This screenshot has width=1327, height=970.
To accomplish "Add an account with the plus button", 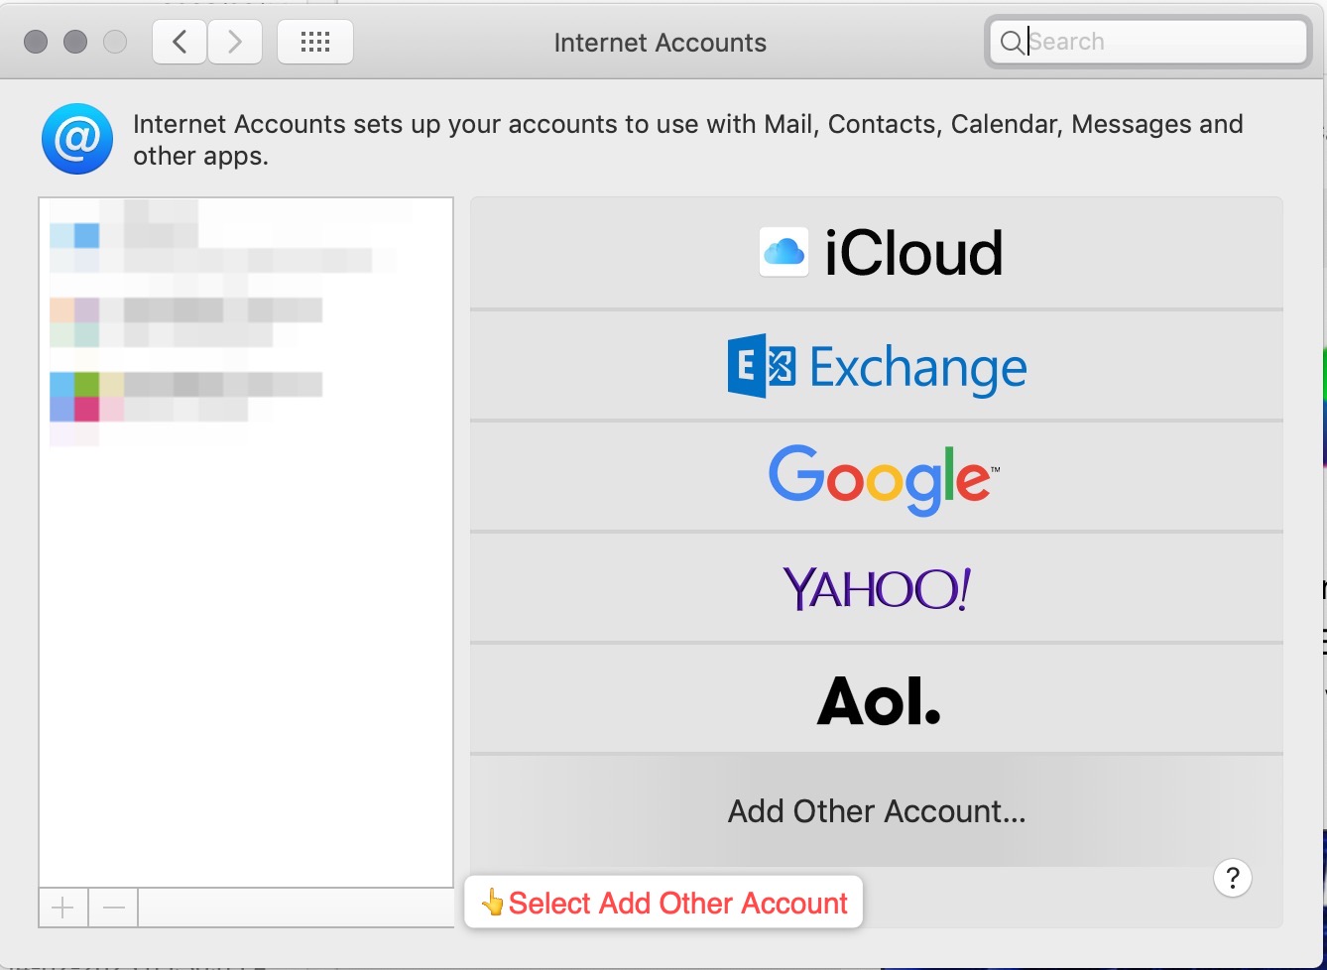I will click(63, 908).
